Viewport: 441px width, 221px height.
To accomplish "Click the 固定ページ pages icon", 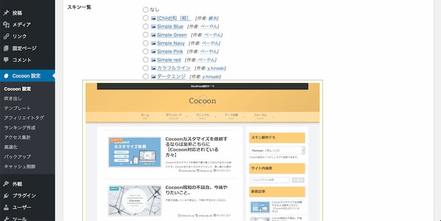I will coord(6,48).
